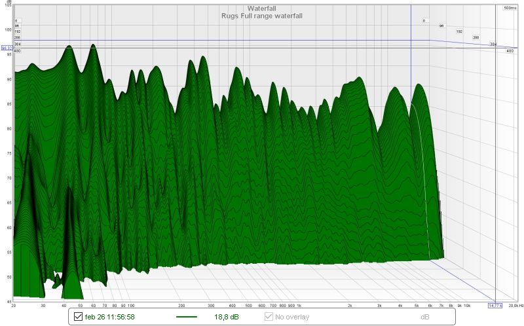Click the 105 dB label on vertical axis
Screen dimensions: 524x326
8,5
